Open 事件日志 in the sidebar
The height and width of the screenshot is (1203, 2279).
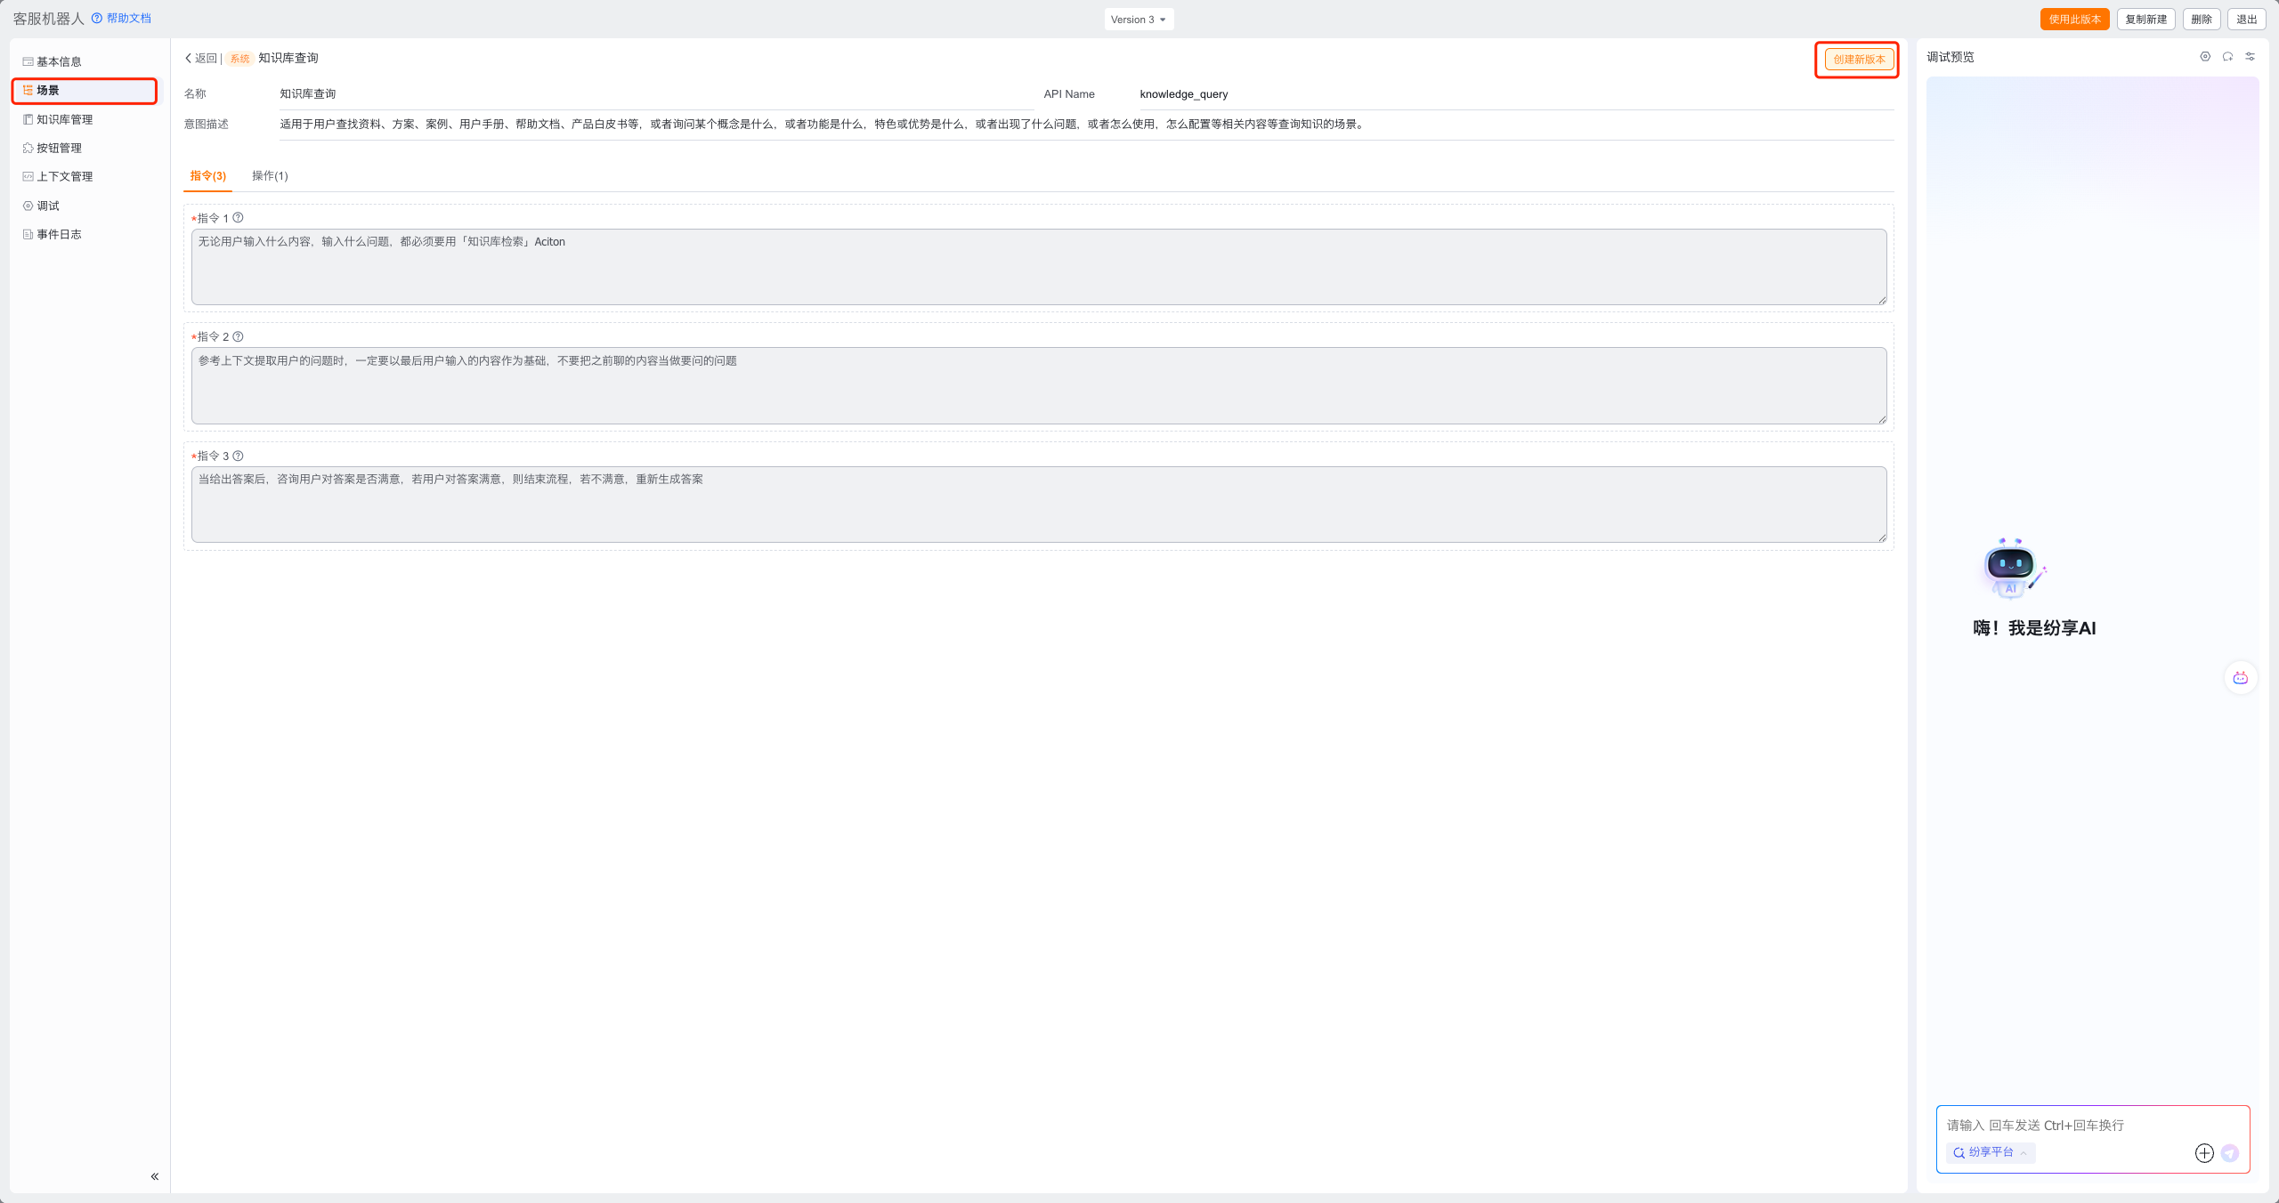pos(59,234)
